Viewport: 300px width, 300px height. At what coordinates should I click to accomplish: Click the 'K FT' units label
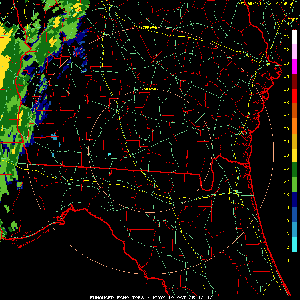[x=282, y=23]
